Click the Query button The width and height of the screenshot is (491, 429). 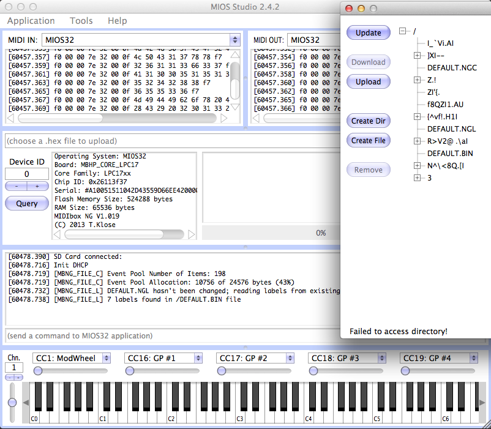pyautogui.click(x=26, y=203)
